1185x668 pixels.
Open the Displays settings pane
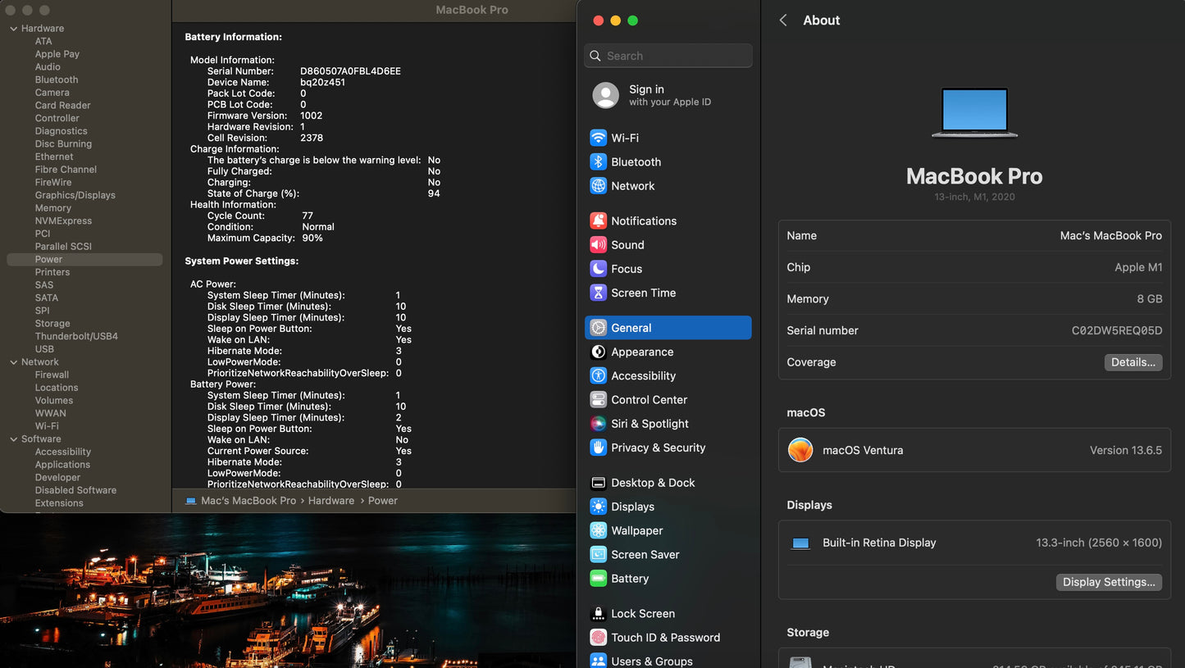pos(632,507)
